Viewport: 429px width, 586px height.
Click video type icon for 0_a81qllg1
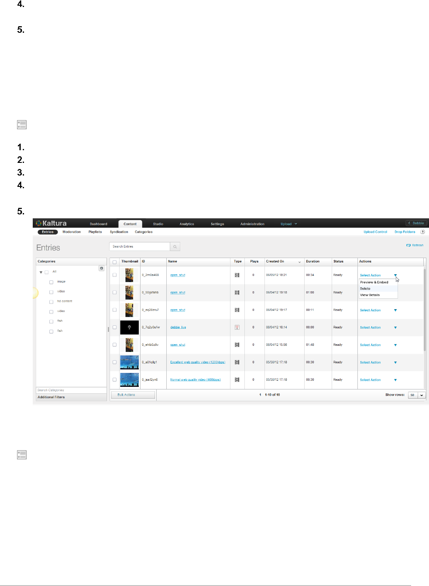point(237,362)
